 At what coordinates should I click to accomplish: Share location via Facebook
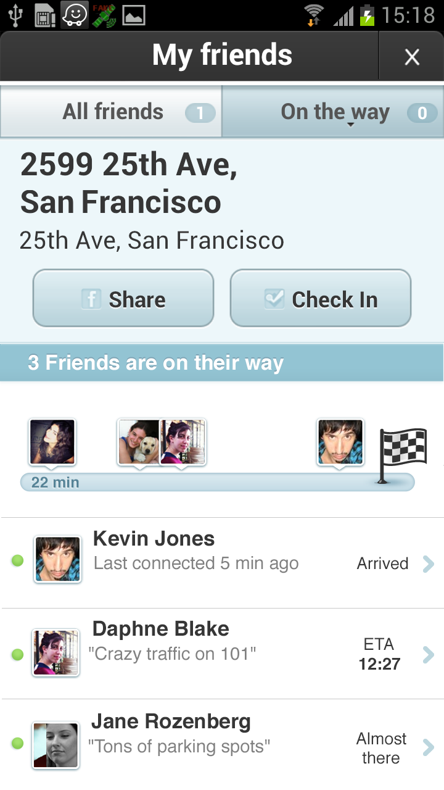click(x=123, y=299)
